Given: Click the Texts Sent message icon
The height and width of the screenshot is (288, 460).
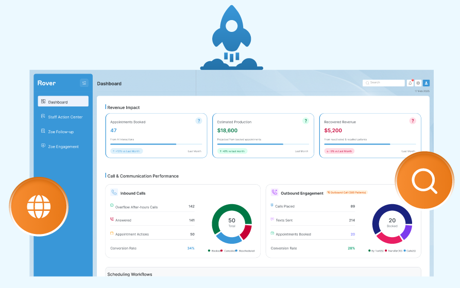Looking at the screenshot, I should pyautogui.click(x=272, y=219).
